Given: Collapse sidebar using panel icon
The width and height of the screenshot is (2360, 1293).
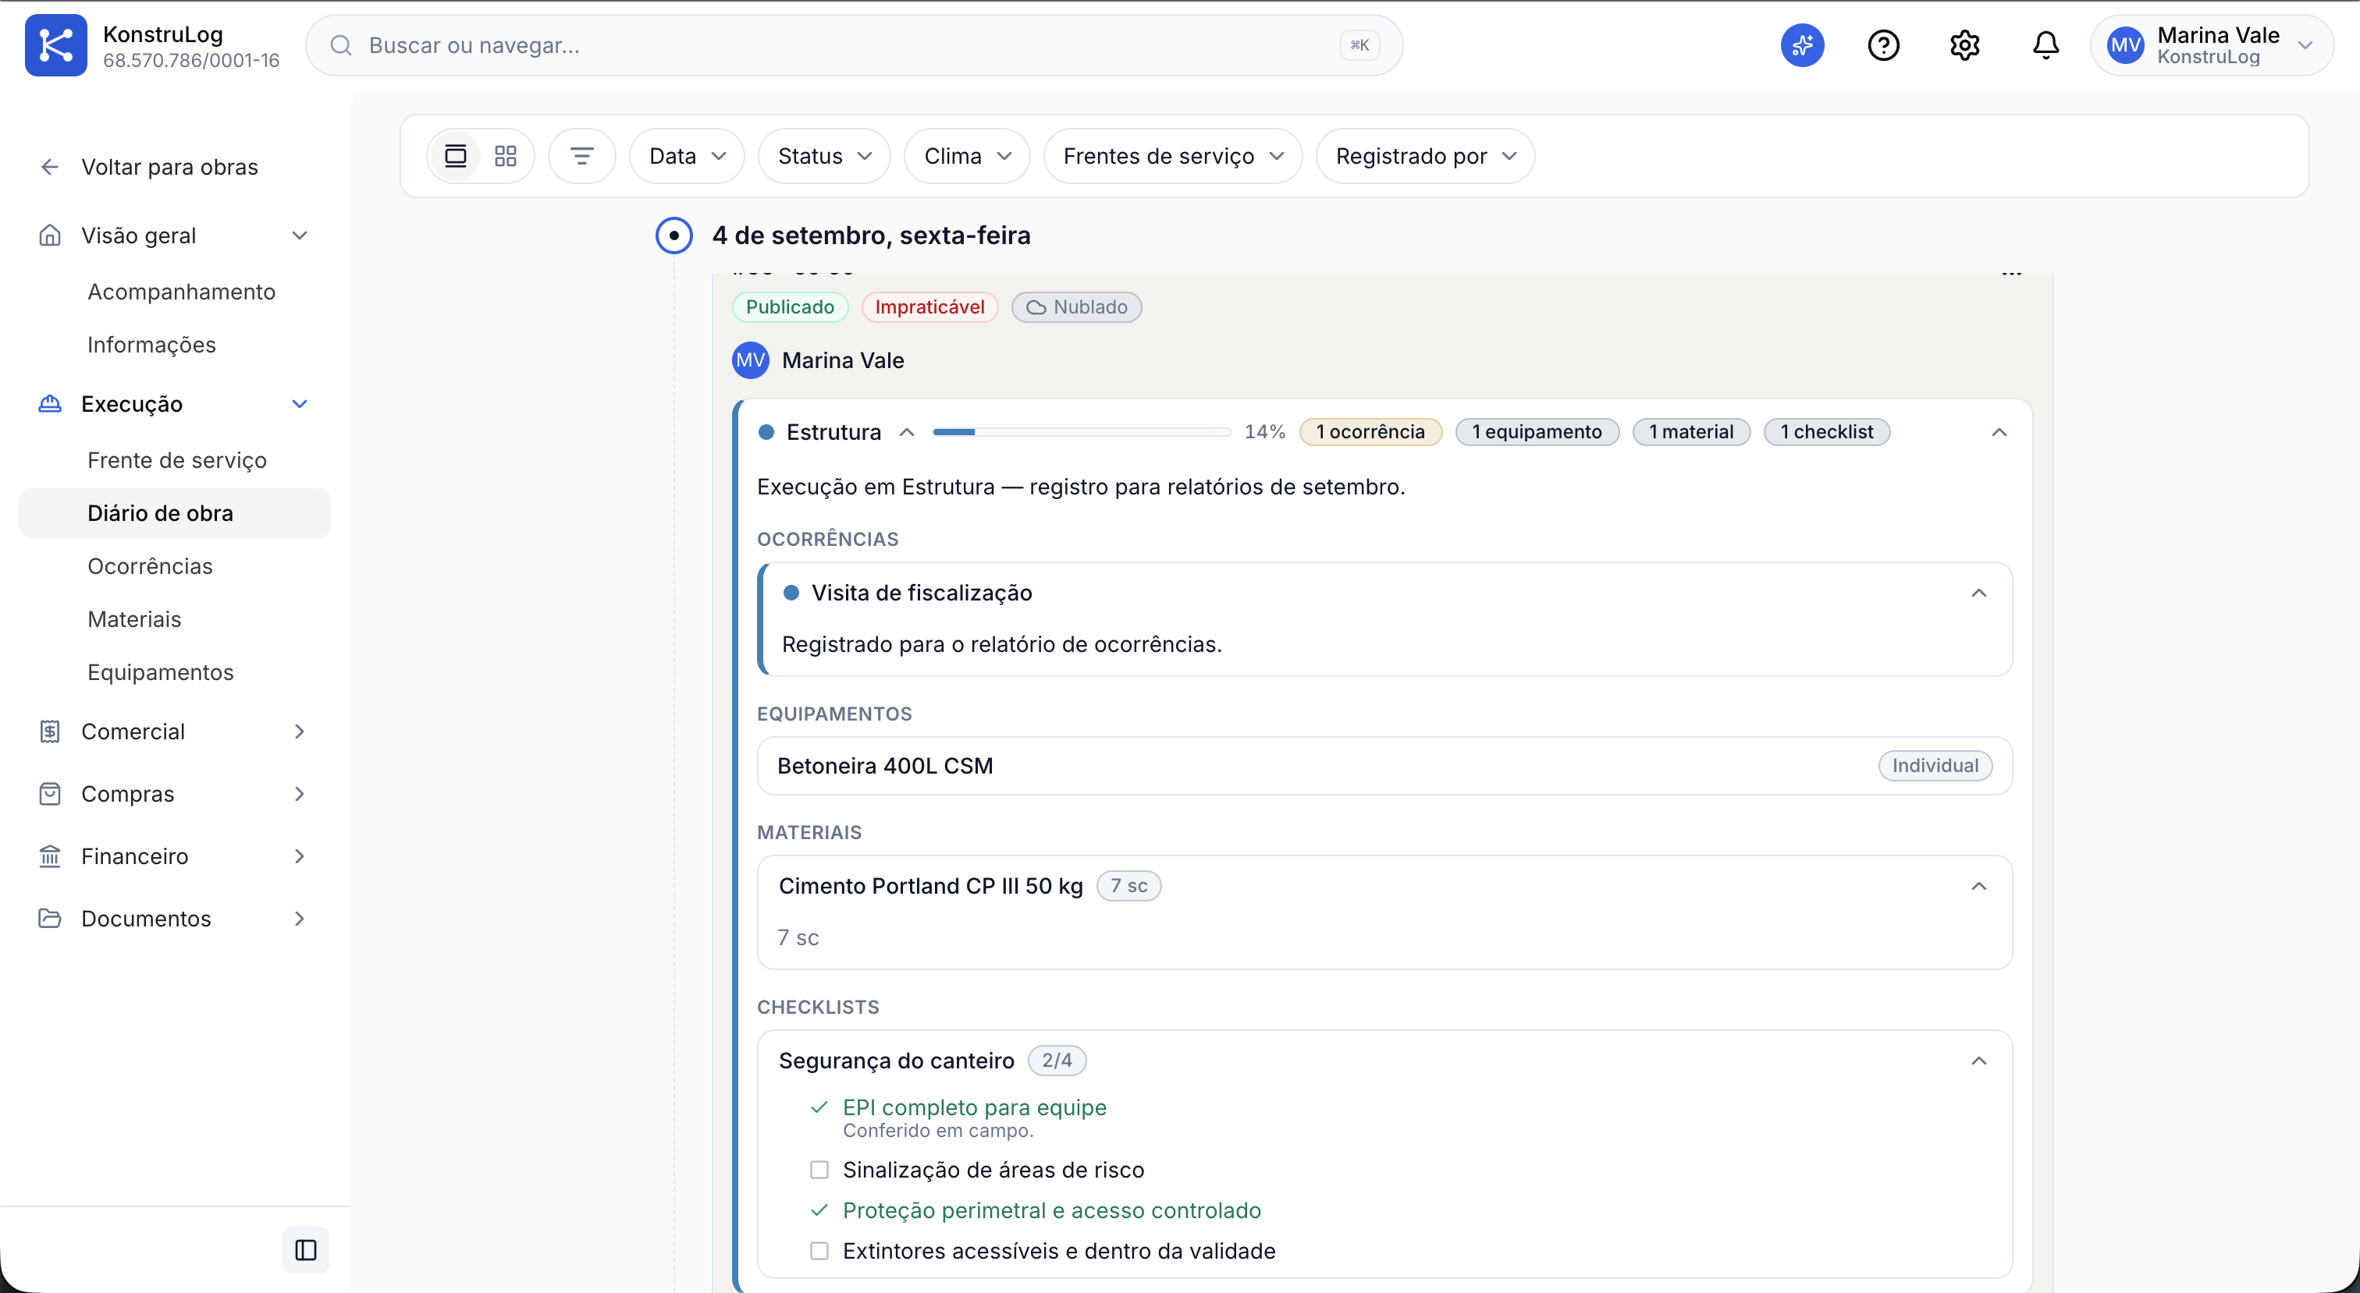Looking at the screenshot, I should coord(306,1250).
